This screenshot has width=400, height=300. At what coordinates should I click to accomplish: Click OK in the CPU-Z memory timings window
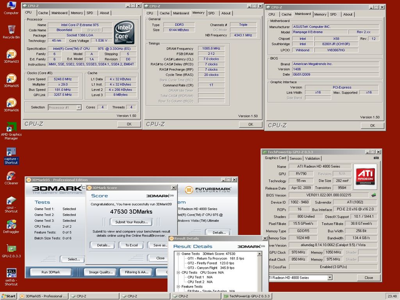pos(251,124)
